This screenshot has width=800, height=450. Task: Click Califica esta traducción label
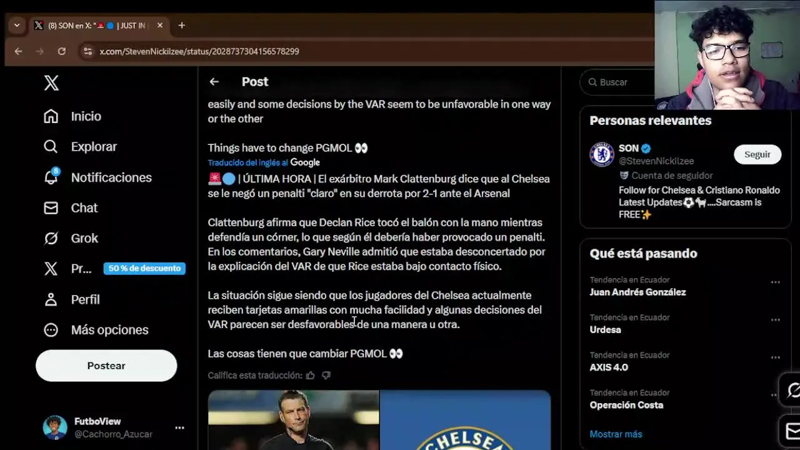[x=255, y=375]
